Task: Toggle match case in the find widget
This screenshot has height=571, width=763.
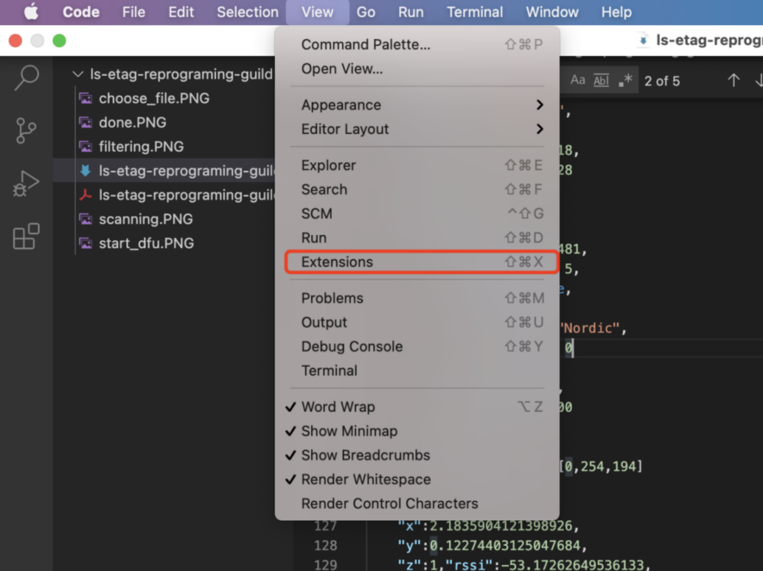Action: click(578, 80)
